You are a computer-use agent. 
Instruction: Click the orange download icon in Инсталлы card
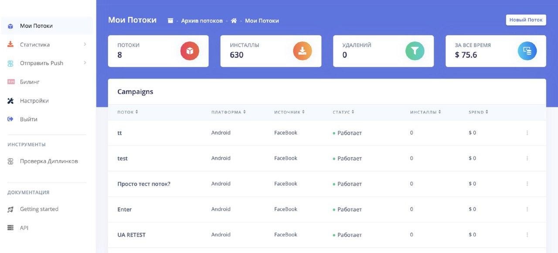coord(302,51)
